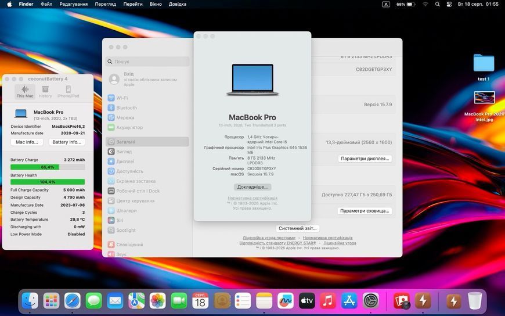The width and height of the screenshot is (505, 316).
Task: Click the Wi-Fi status icon in menu bar
Action: coord(425,4)
